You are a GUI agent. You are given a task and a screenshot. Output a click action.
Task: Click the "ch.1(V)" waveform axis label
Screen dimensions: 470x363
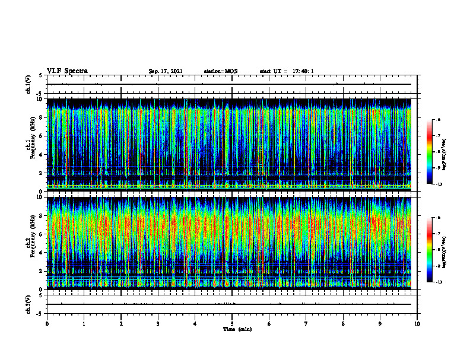(x=28, y=84)
